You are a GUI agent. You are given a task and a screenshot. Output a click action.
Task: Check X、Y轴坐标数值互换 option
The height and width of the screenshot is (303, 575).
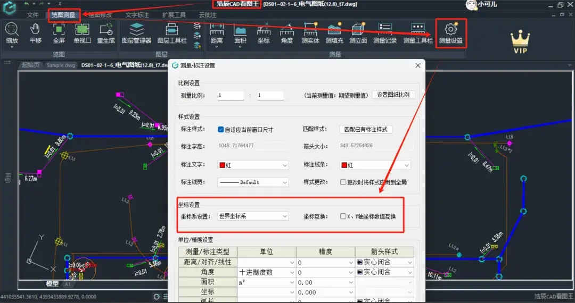pyautogui.click(x=343, y=216)
